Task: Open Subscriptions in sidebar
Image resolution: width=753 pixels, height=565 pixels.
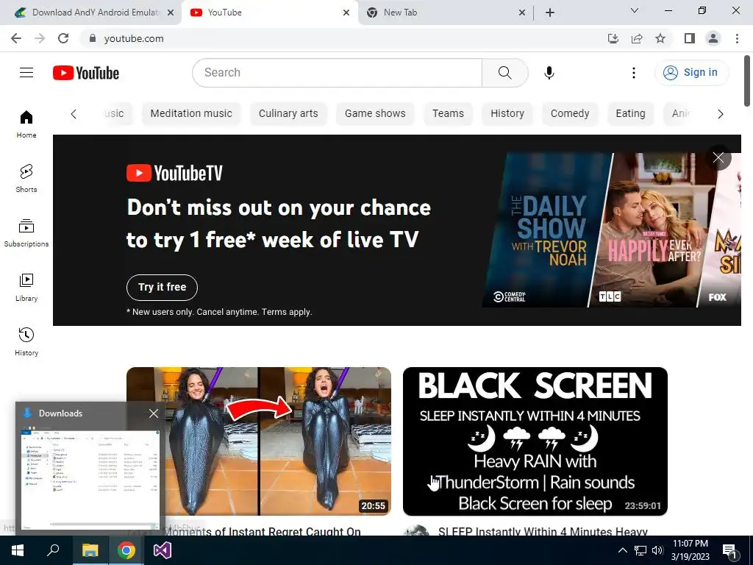Action: (x=26, y=233)
